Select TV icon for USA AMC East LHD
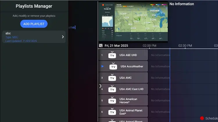Image resolution: width=218 pixels, height=122 pixels. click(x=112, y=89)
